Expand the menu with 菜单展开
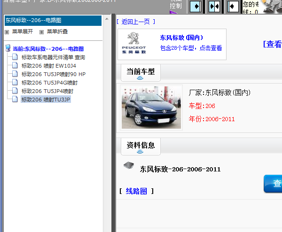The width and height of the screenshot is (282, 232). 23,31
